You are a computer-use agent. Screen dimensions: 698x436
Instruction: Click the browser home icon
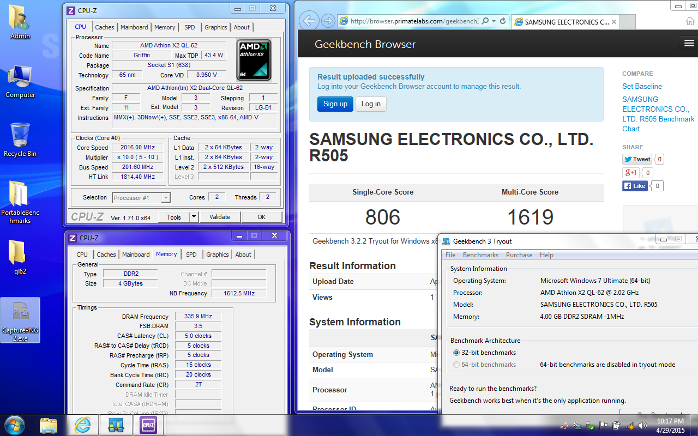coord(690,21)
